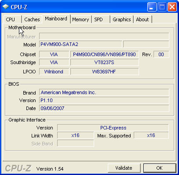The image size is (179, 175).
Task: Click the Chipset vendor VIA field
Action: point(54,54)
